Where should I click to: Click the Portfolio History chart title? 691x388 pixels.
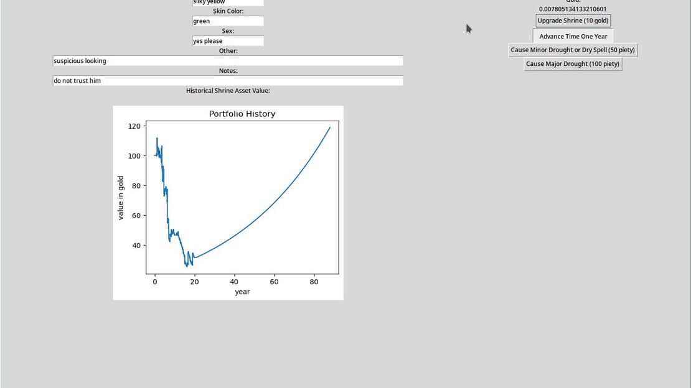coord(242,114)
